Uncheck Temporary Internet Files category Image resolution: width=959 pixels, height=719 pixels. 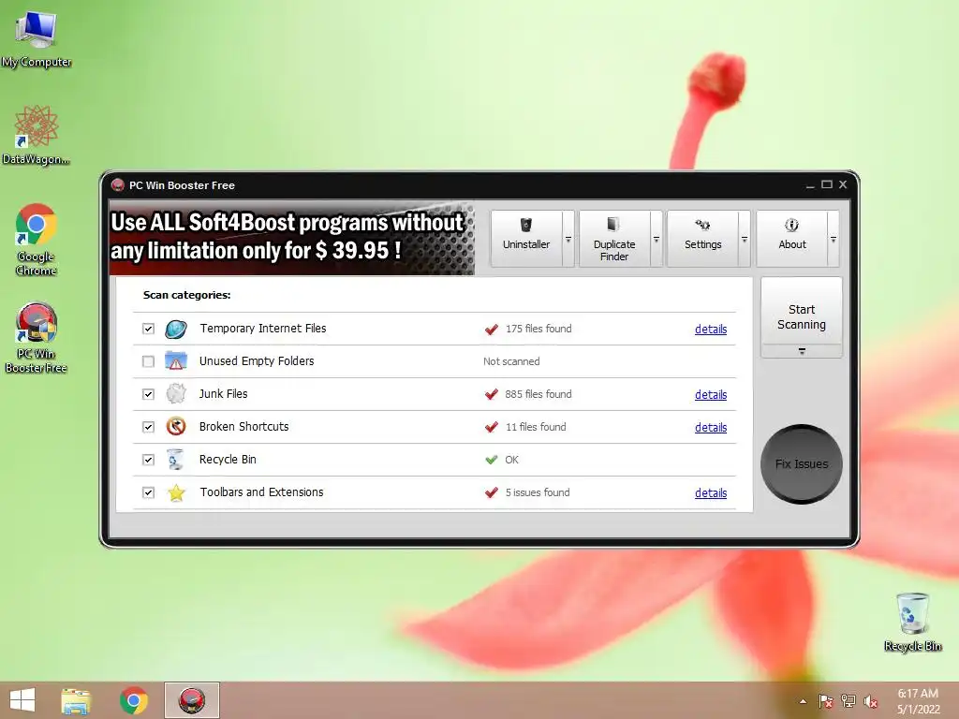click(x=148, y=329)
